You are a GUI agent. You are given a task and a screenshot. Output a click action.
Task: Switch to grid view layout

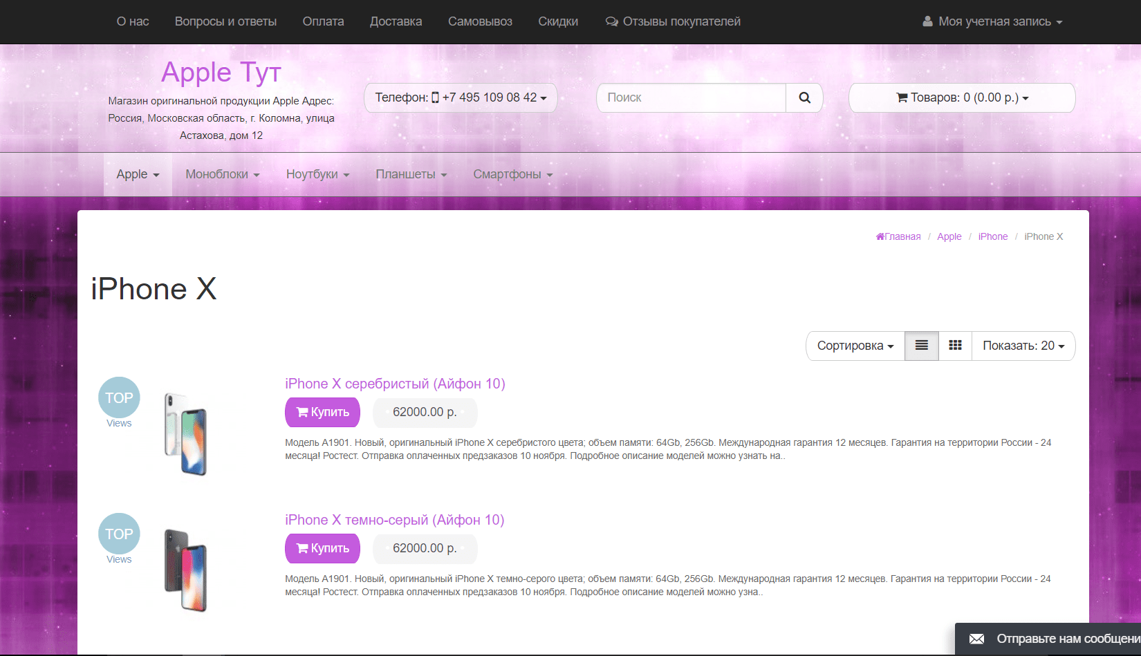(x=955, y=346)
